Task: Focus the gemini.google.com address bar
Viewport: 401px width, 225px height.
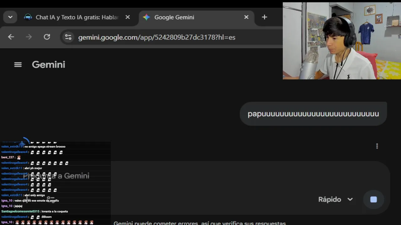Action: coord(157,37)
